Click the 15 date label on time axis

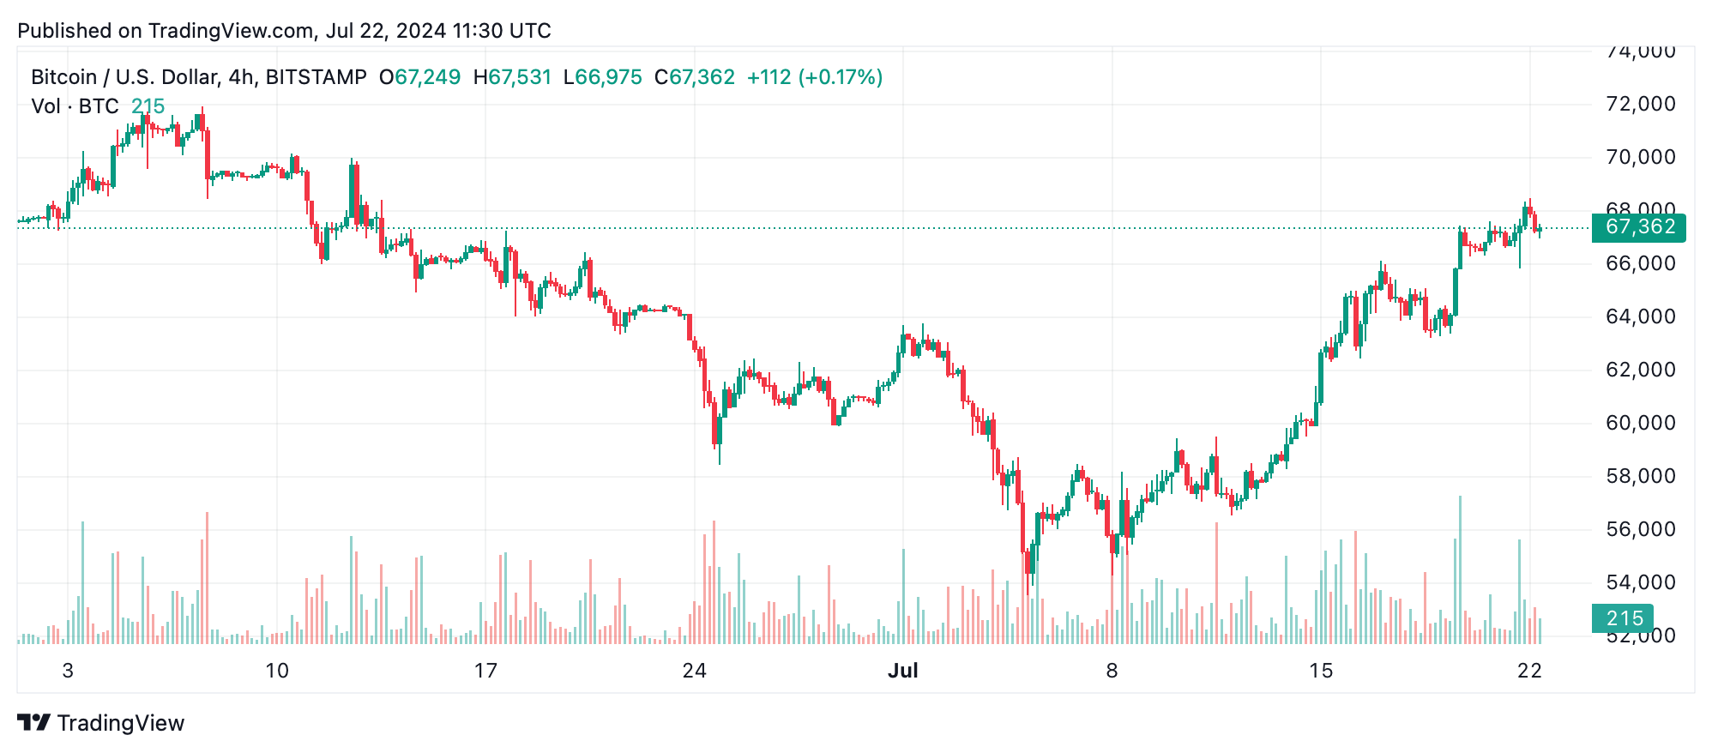1321,671
